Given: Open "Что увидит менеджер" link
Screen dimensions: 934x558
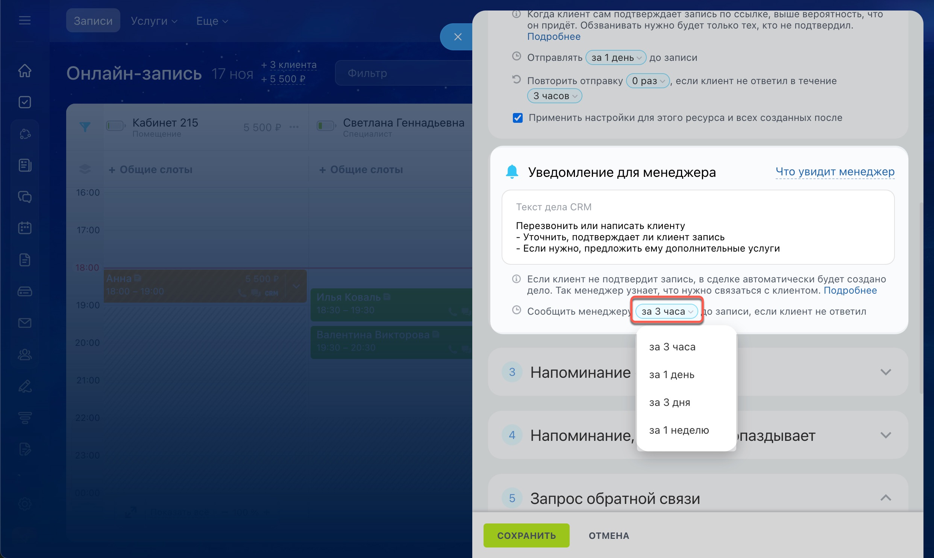Looking at the screenshot, I should coord(835,172).
